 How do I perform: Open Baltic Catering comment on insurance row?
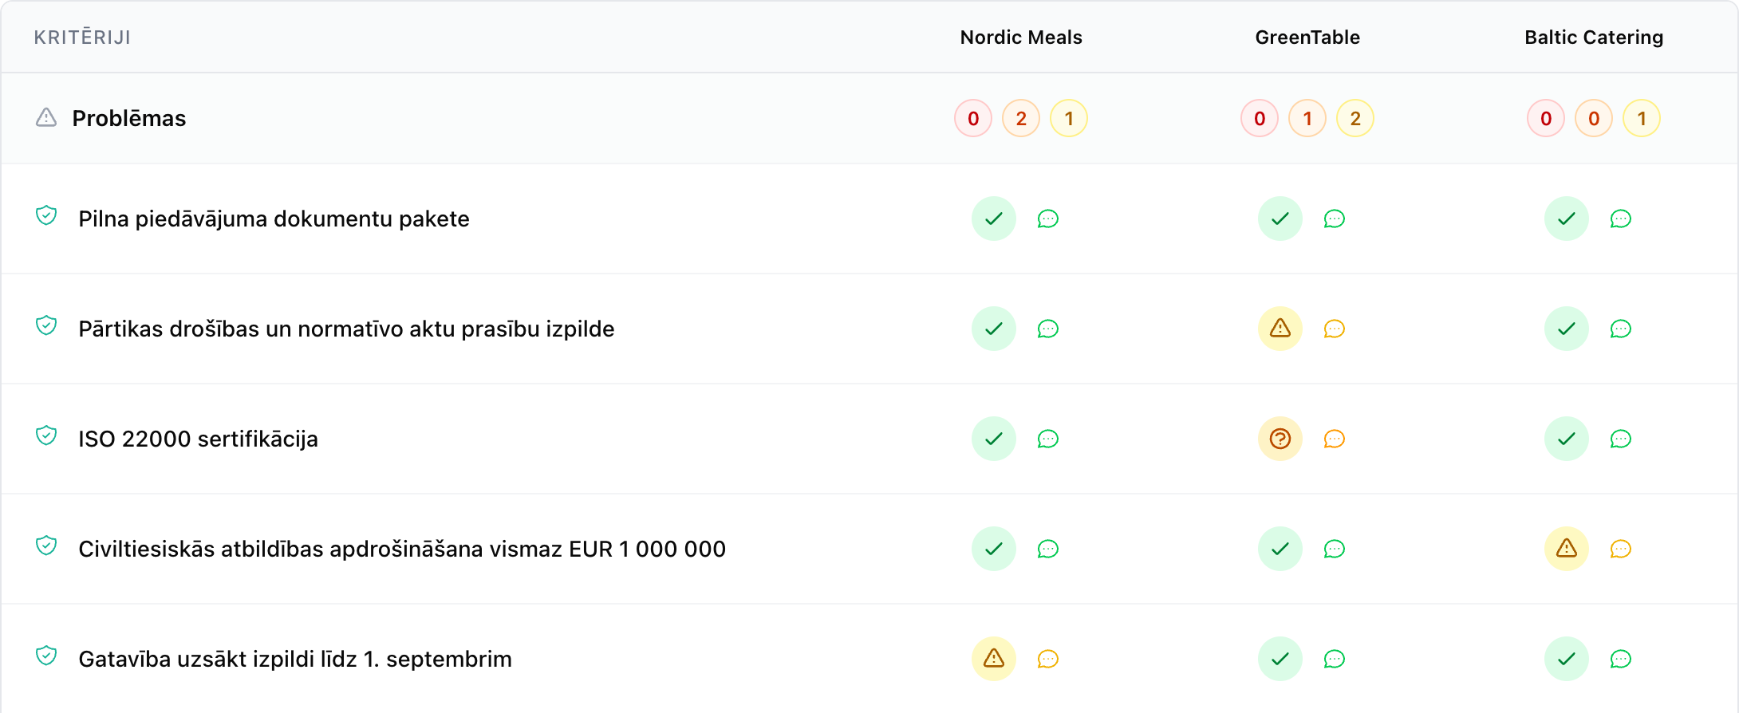1620,549
